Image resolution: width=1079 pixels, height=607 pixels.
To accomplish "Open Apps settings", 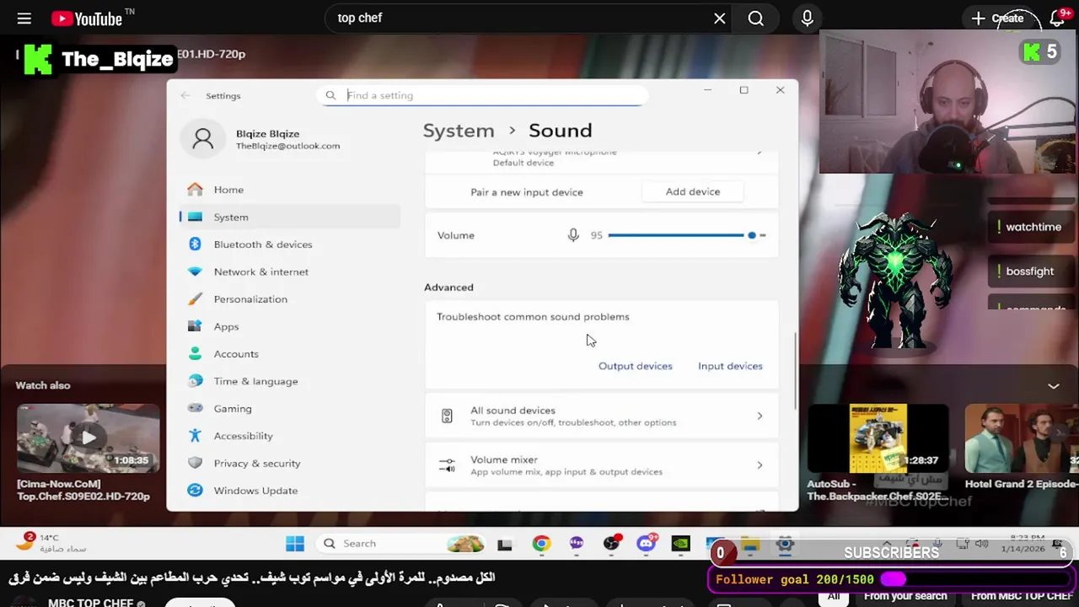I will pos(290,326).
